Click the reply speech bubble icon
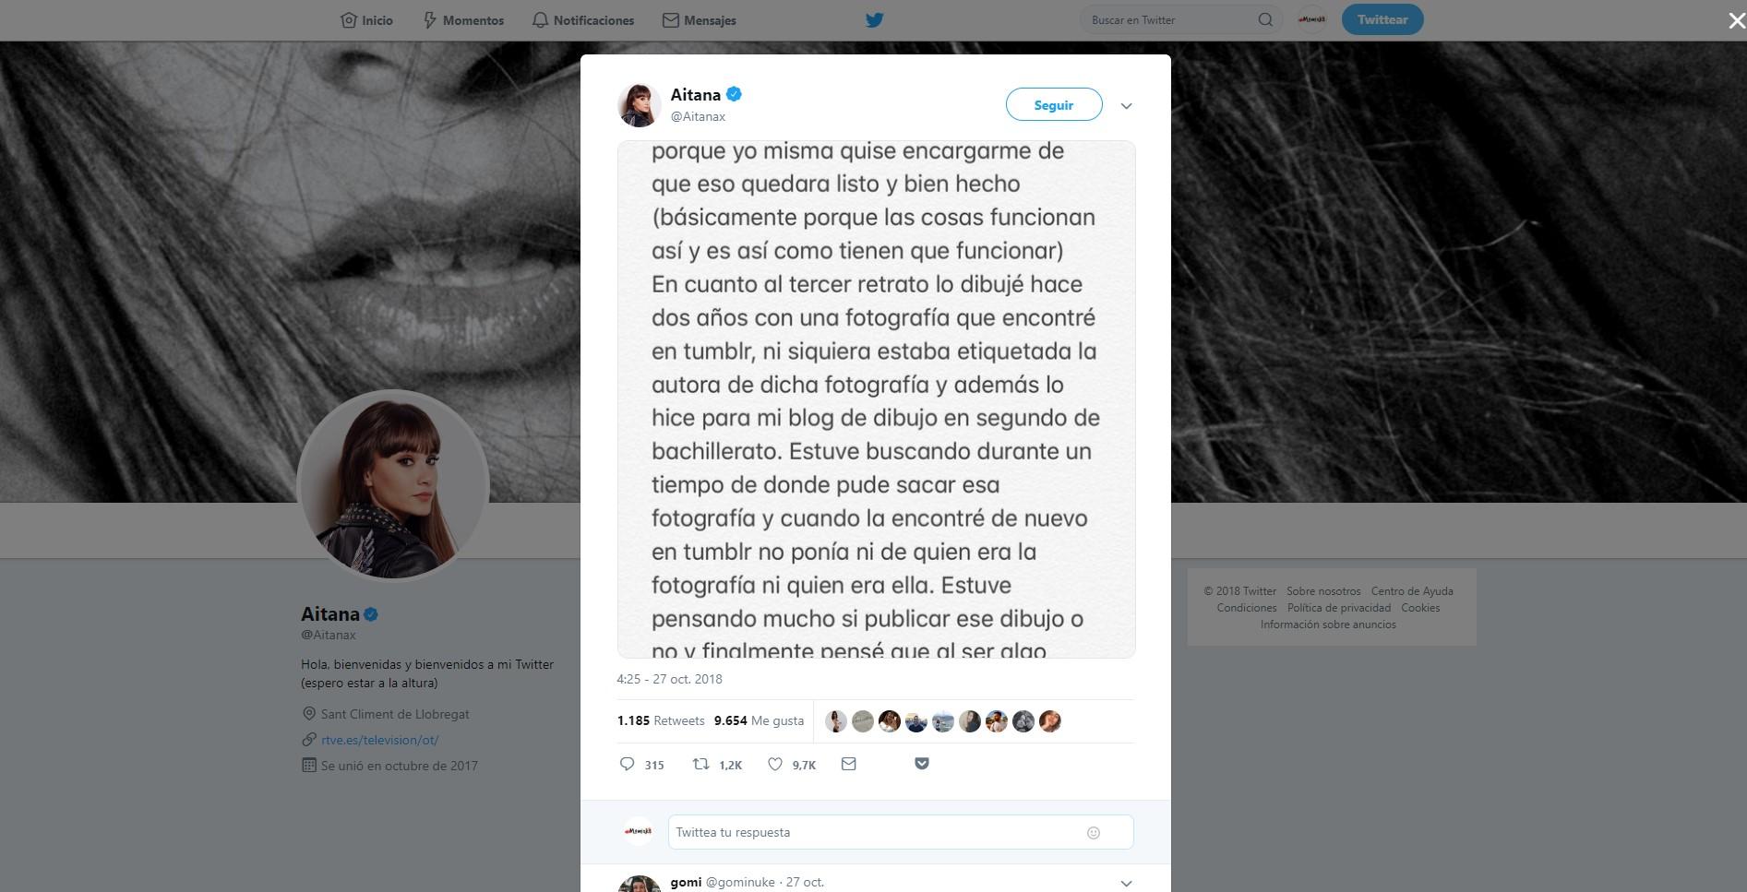 tap(627, 764)
